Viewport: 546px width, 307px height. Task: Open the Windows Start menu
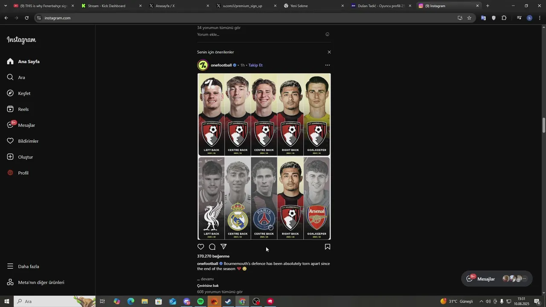6,301
